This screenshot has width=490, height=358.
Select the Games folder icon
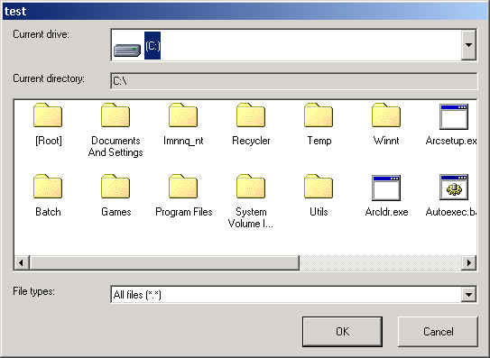[x=116, y=186]
